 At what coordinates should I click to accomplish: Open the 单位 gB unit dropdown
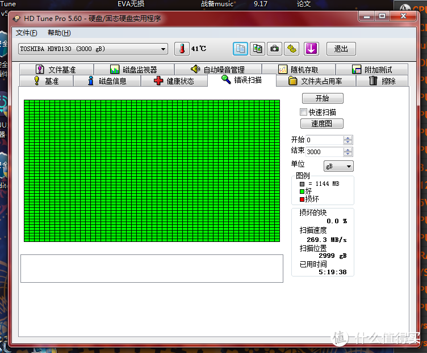click(x=338, y=167)
